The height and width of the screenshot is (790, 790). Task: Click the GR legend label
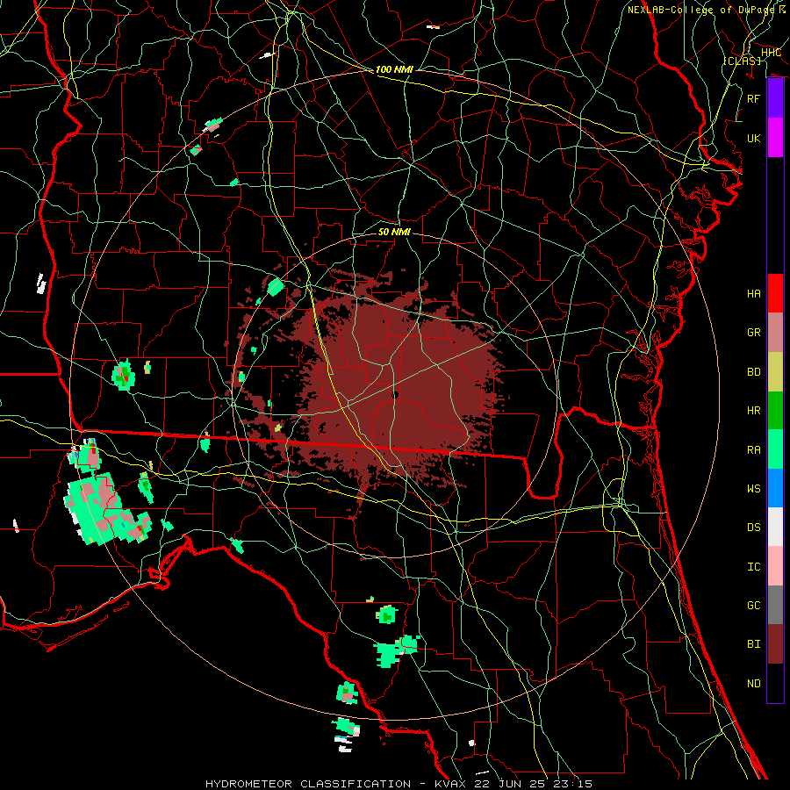(x=754, y=333)
